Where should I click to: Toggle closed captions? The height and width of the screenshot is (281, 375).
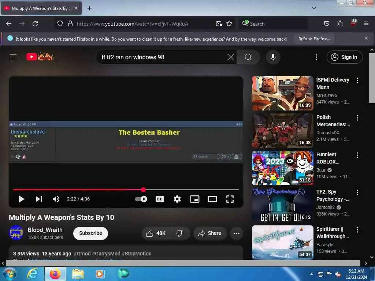tap(160, 199)
